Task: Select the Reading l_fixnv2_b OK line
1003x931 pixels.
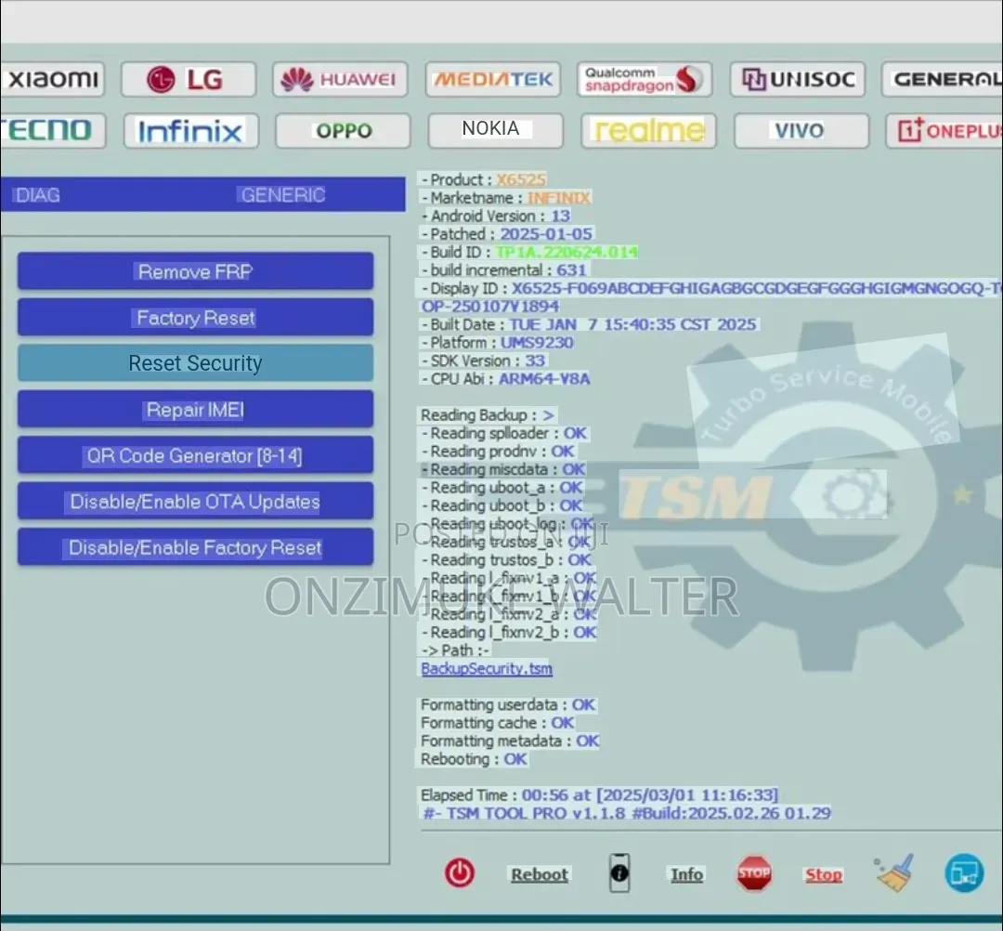Action: [x=509, y=633]
